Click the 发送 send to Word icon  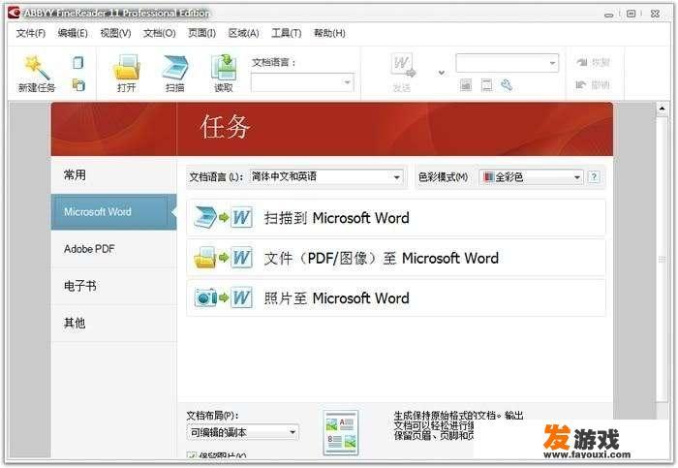pos(403,66)
